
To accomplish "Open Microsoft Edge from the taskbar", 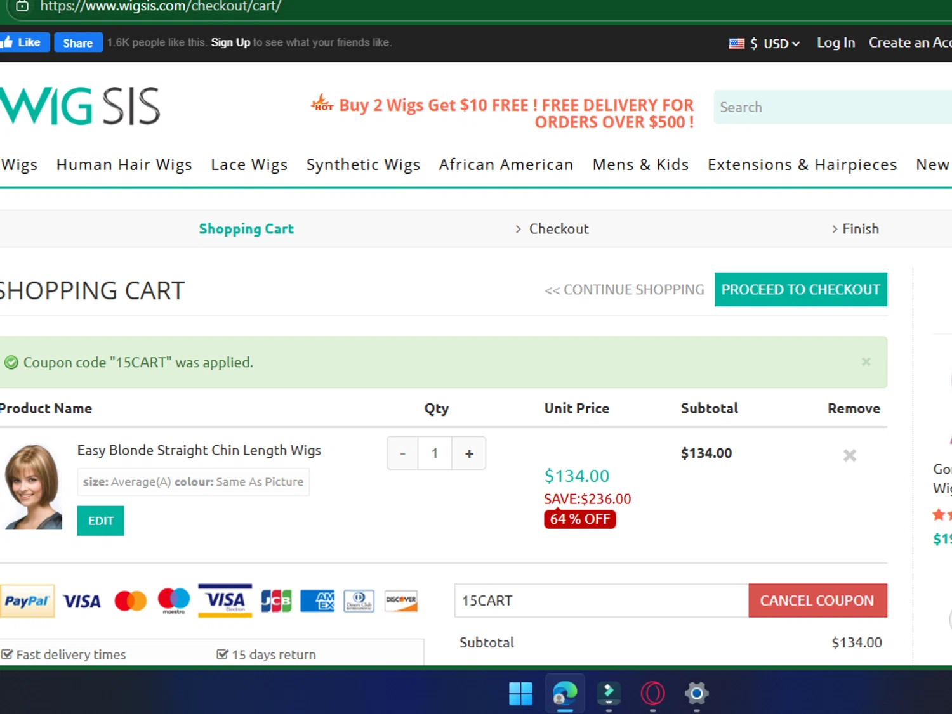I will tap(565, 693).
